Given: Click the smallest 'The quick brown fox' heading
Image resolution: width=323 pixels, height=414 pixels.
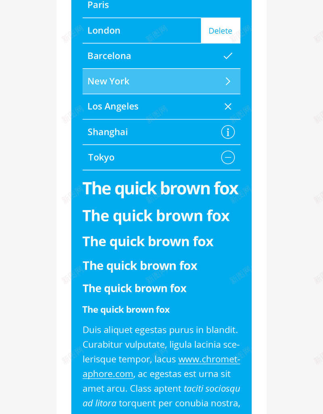Looking at the screenshot, I should [126, 310].
